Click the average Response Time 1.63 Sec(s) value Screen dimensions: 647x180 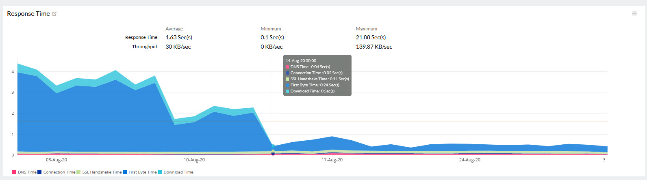[179, 37]
